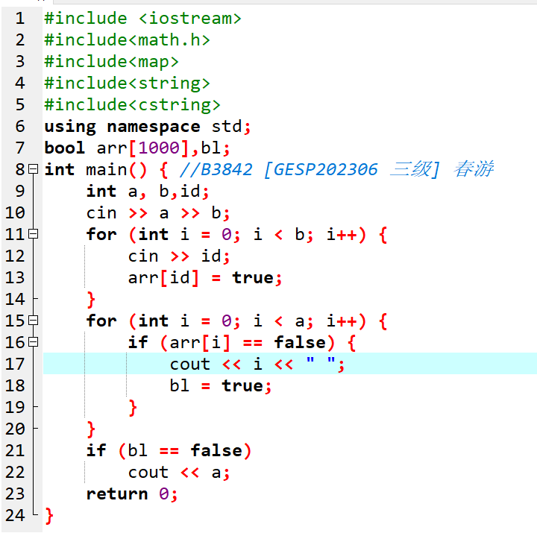Screen dimensions: 537x533
Task: Click on "#include<map>" line
Action: (x=112, y=61)
